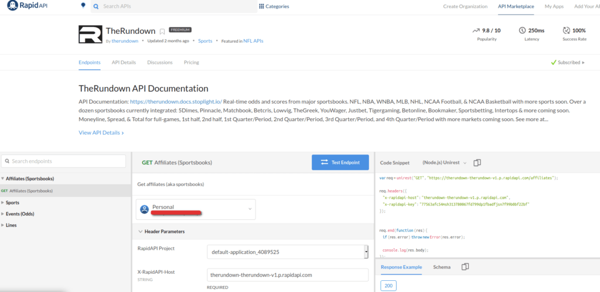Click the FREEMIUM badge

pyautogui.click(x=180, y=30)
